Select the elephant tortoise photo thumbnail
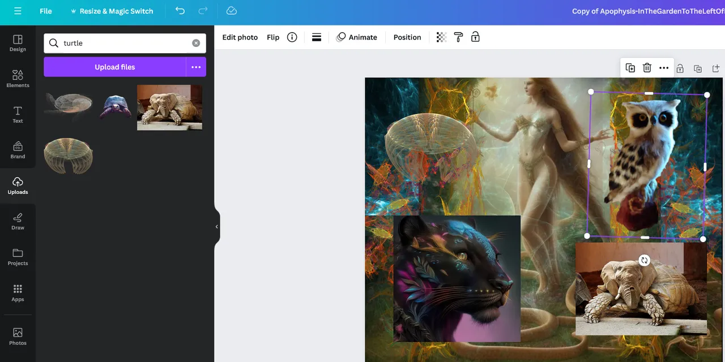 pos(169,107)
